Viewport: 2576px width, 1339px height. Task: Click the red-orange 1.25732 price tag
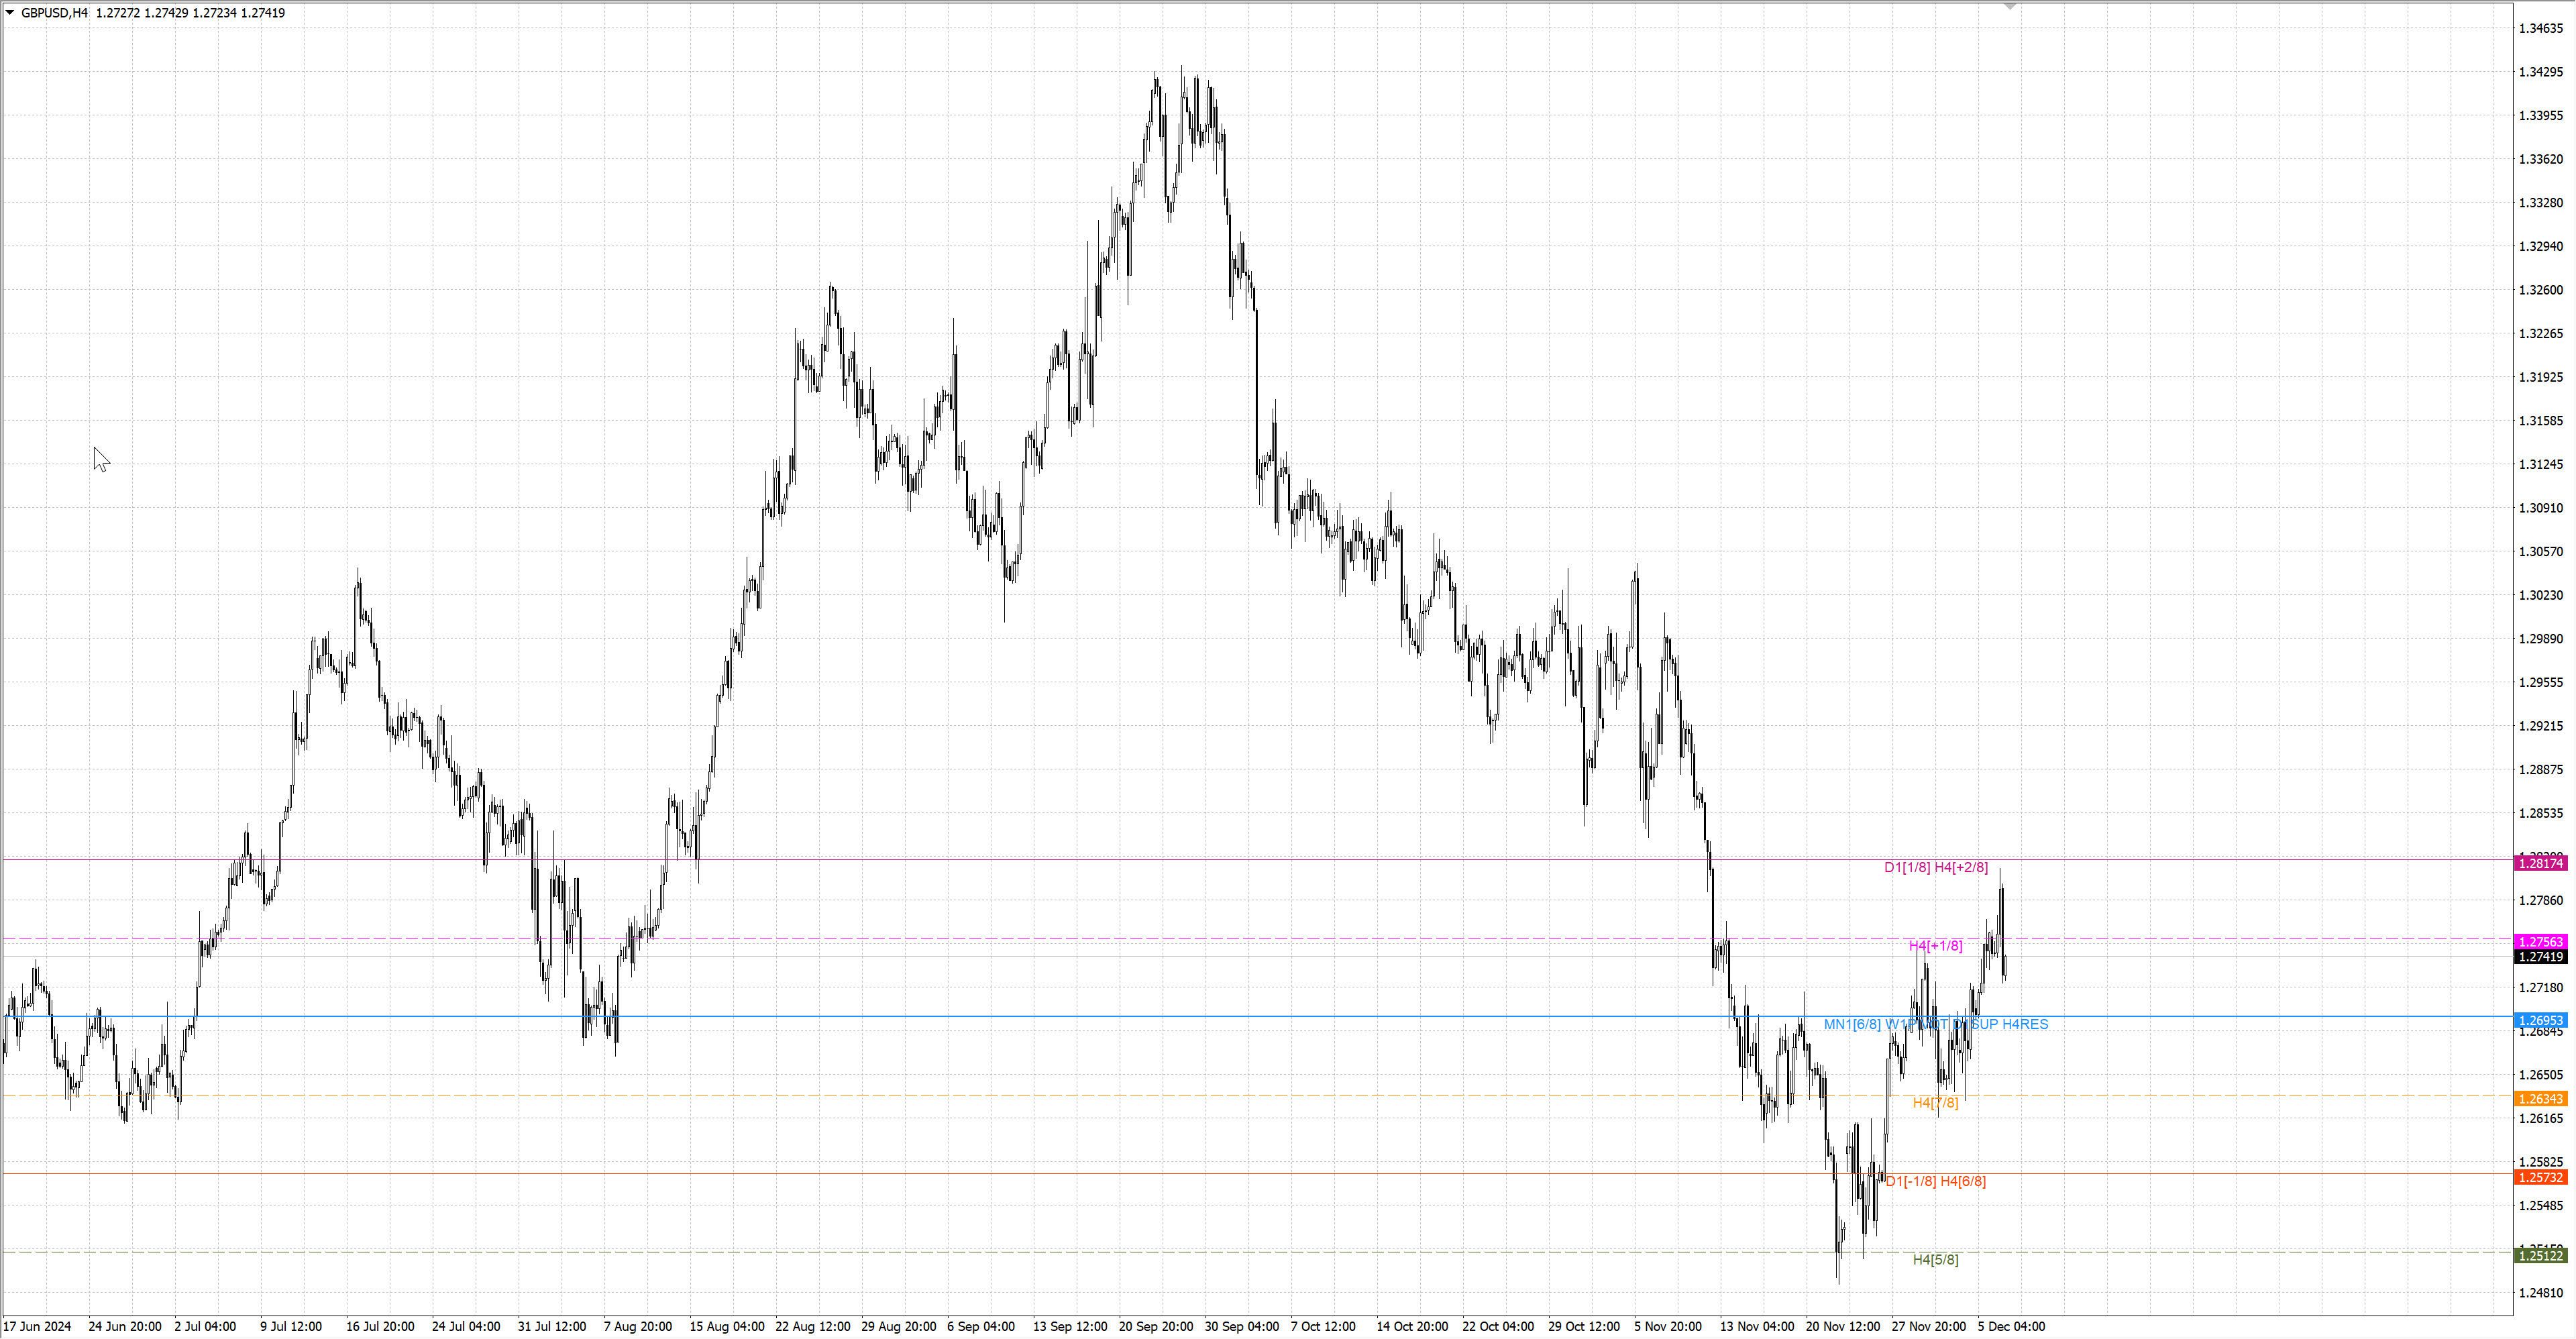point(2540,1177)
